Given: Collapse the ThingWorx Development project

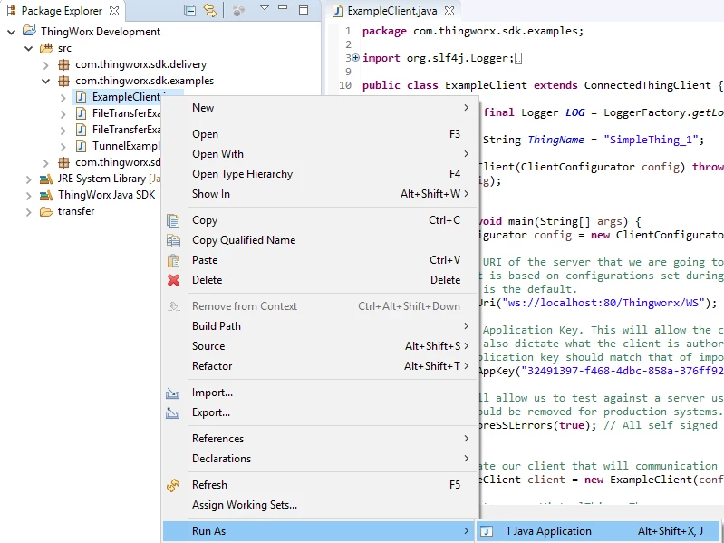Looking at the screenshot, I should [12, 32].
